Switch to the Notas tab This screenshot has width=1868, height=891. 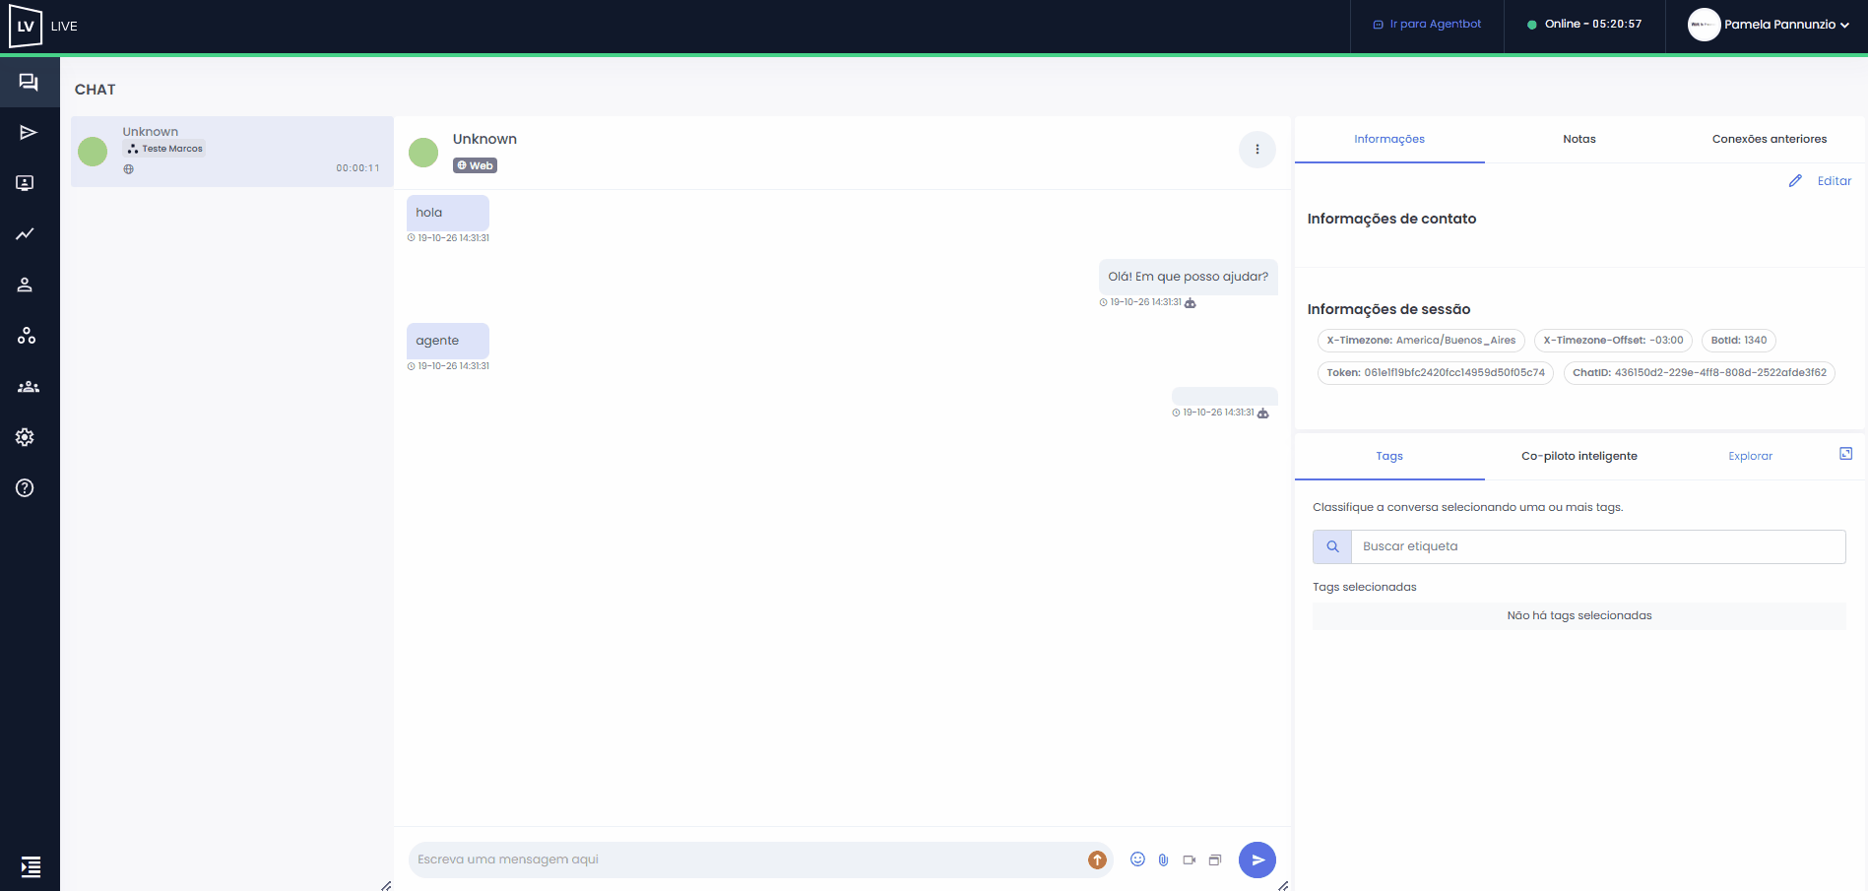coord(1579,139)
